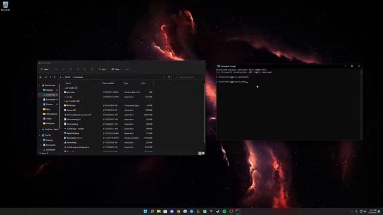Click the Delete trash icon in File Explorer
This screenshot has width=383, height=215.
click(92, 69)
